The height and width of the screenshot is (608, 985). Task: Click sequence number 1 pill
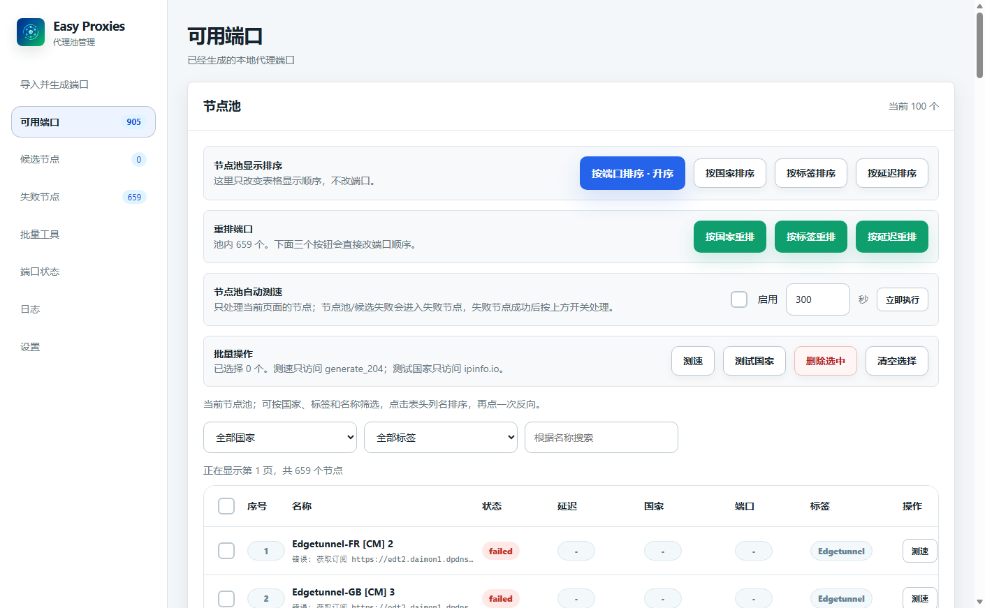(x=266, y=551)
